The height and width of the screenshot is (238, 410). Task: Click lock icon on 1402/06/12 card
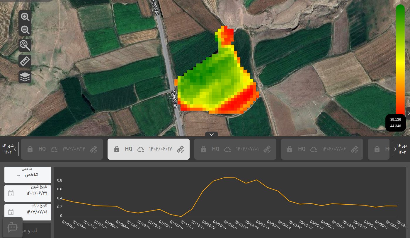pyautogui.click(x=30, y=149)
